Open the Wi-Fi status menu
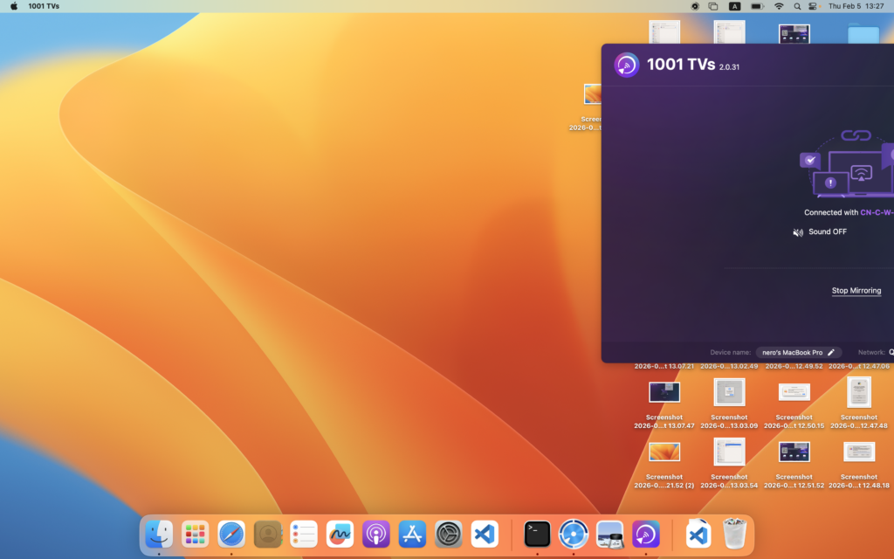 point(779,6)
